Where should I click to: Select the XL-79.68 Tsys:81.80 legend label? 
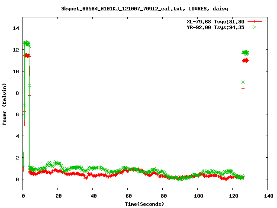tap(216, 22)
